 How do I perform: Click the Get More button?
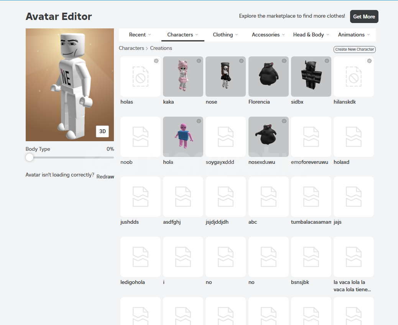pos(364,16)
